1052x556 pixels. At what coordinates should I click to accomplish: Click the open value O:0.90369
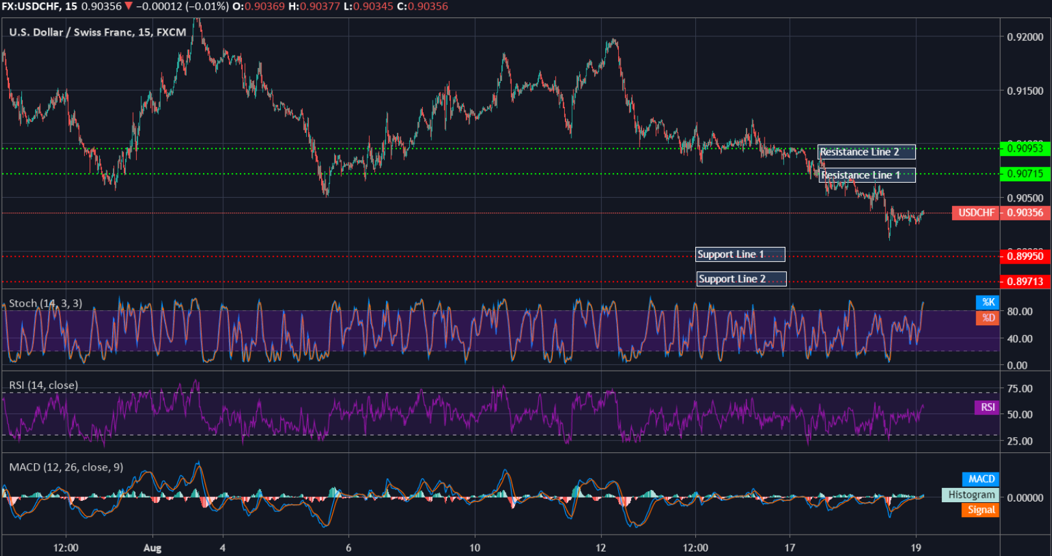coord(259,6)
